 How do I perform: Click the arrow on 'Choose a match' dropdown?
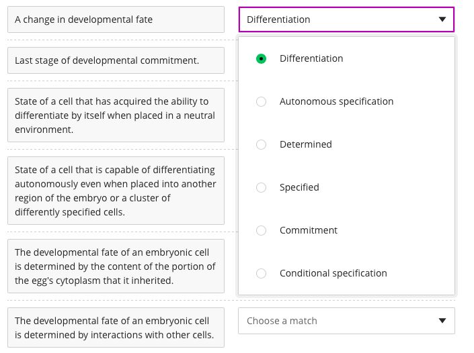click(442, 321)
